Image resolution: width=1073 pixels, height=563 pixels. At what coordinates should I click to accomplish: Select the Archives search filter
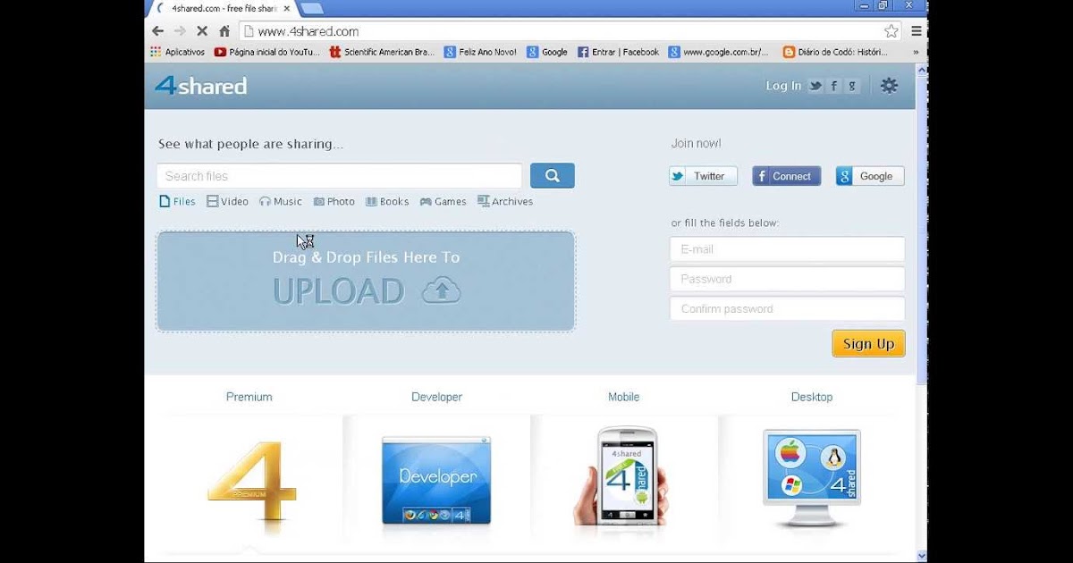(505, 202)
